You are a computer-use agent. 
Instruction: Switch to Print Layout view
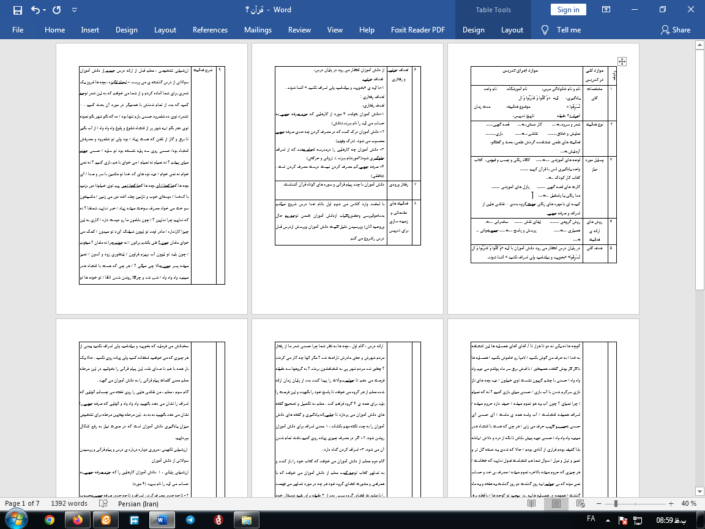pos(556,503)
